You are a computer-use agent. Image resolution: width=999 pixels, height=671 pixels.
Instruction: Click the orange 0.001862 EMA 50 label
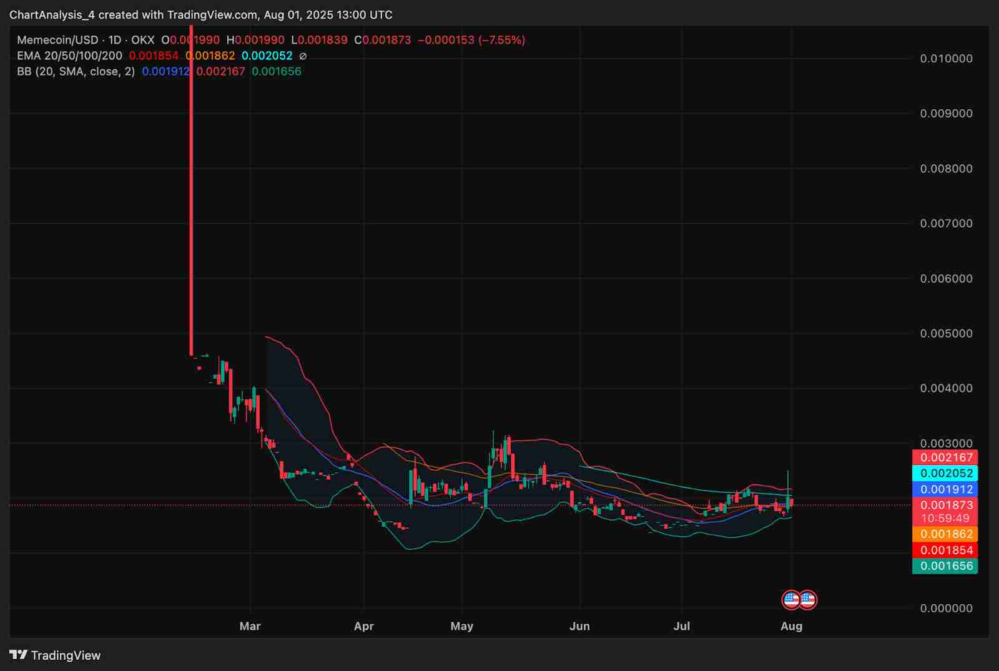(x=945, y=534)
